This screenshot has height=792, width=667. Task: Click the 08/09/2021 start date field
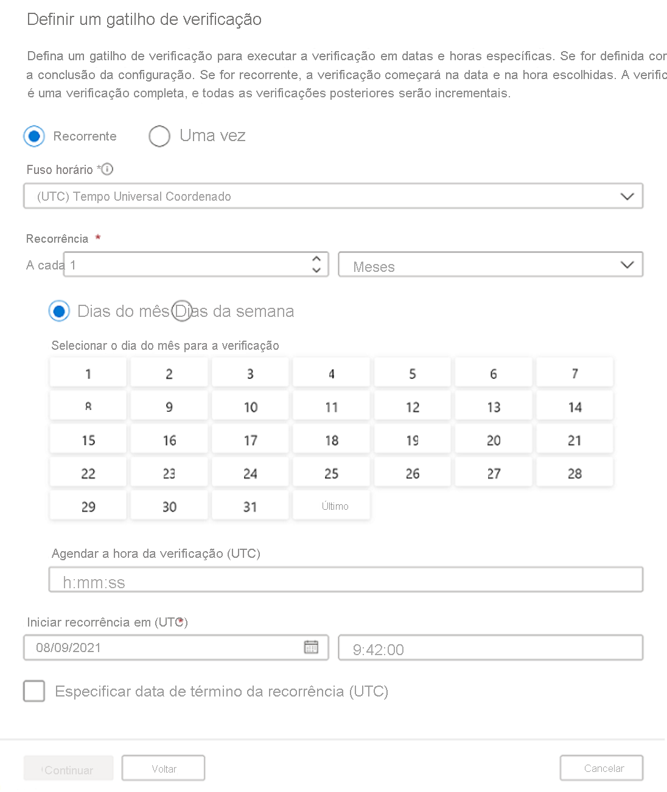coord(152,647)
